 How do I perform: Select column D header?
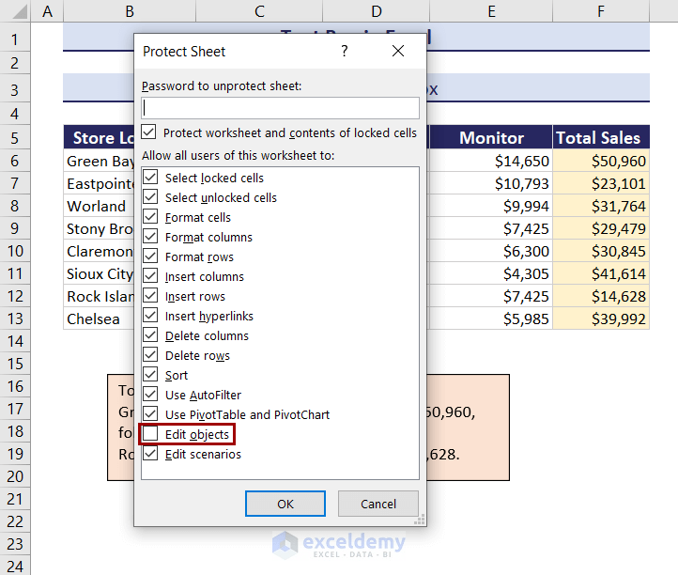coord(377,11)
